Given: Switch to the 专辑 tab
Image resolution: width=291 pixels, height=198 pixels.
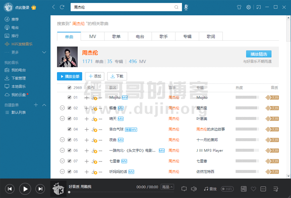Looking at the screenshot, I should coord(187,36).
